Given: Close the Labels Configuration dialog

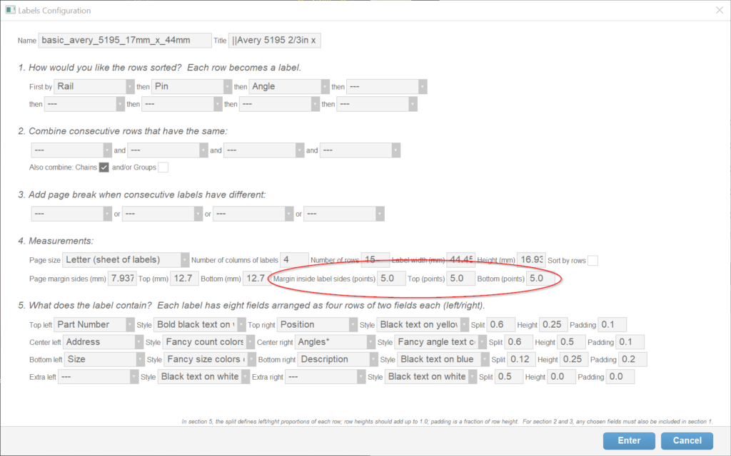Looking at the screenshot, I should pos(718,11).
